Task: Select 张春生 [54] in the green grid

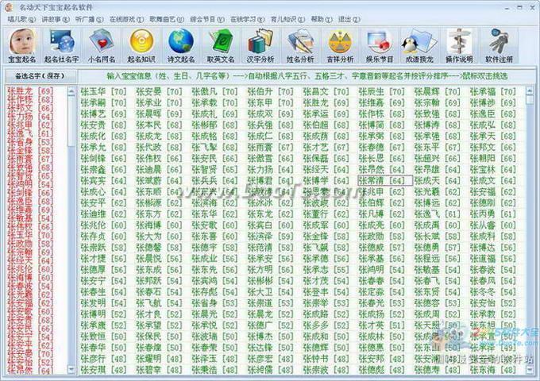Action: coord(103,292)
